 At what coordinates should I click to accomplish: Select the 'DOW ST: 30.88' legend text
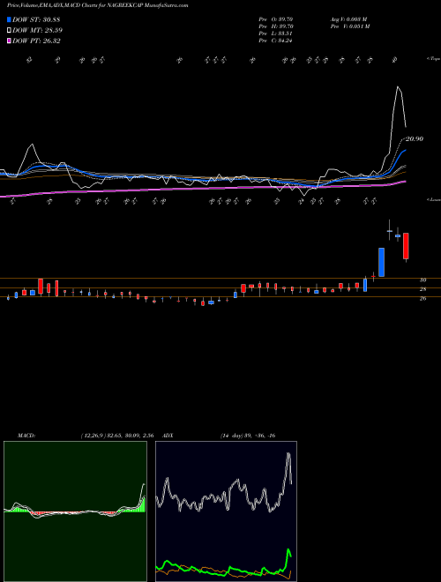(x=36, y=19)
